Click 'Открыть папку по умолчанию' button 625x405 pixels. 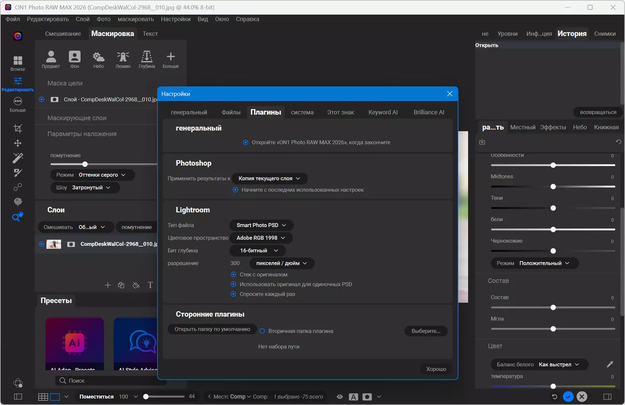pyautogui.click(x=212, y=329)
